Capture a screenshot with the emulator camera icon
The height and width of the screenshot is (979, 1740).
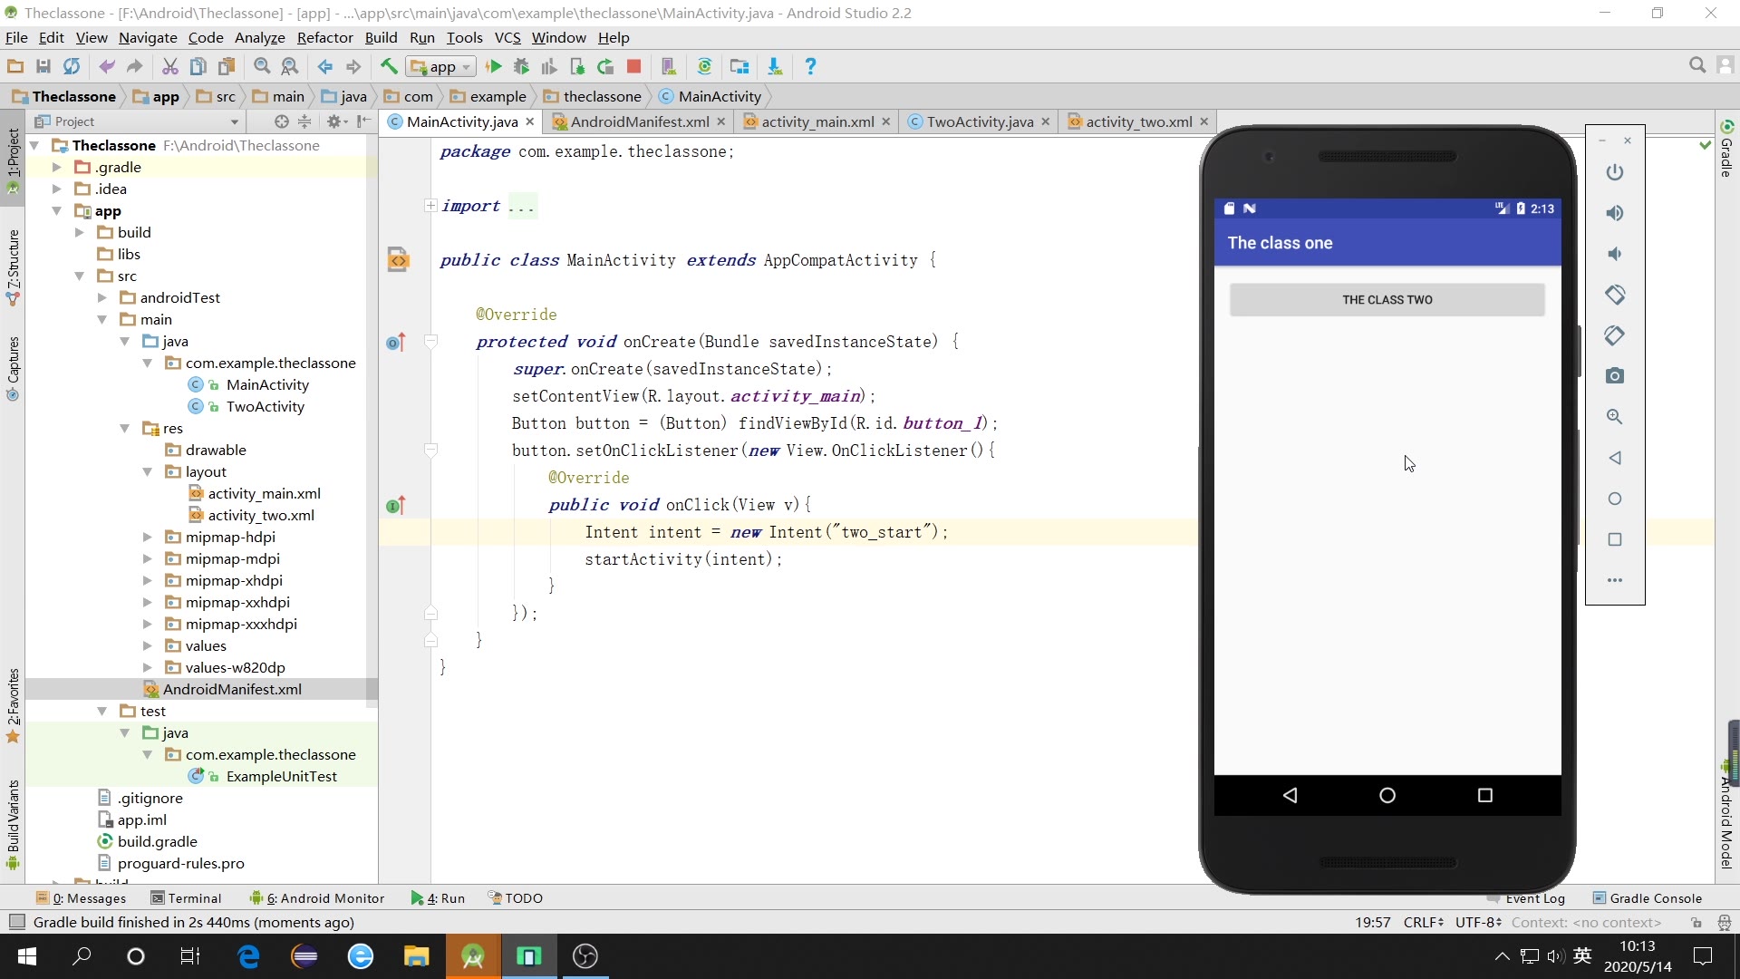pyautogui.click(x=1615, y=375)
